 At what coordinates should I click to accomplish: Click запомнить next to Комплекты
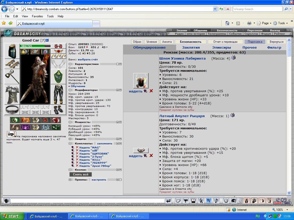click(x=105, y=144)
